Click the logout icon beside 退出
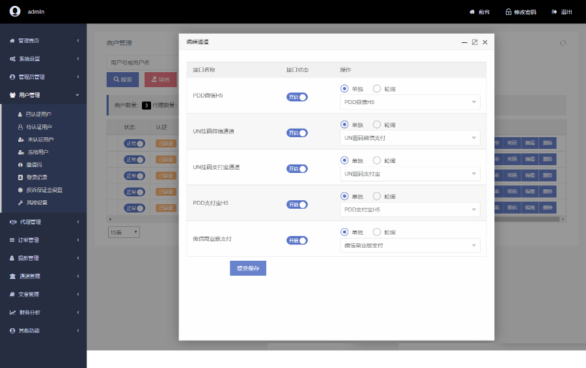Image resolution: width=586 pixels, height=368 pixels. (554, 12)
